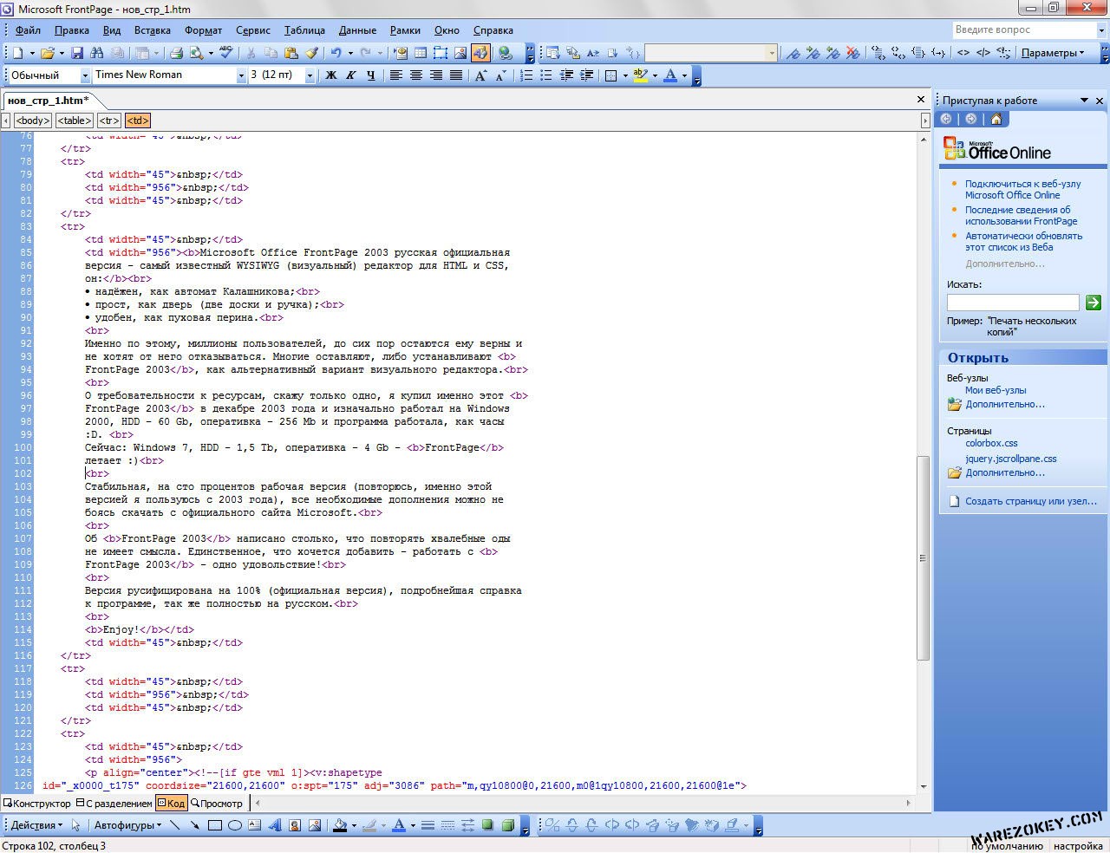This screenshot has height=853, width=1110.
Task: Open the Автофигуры dropdown
Action: [x=127, y=825]
